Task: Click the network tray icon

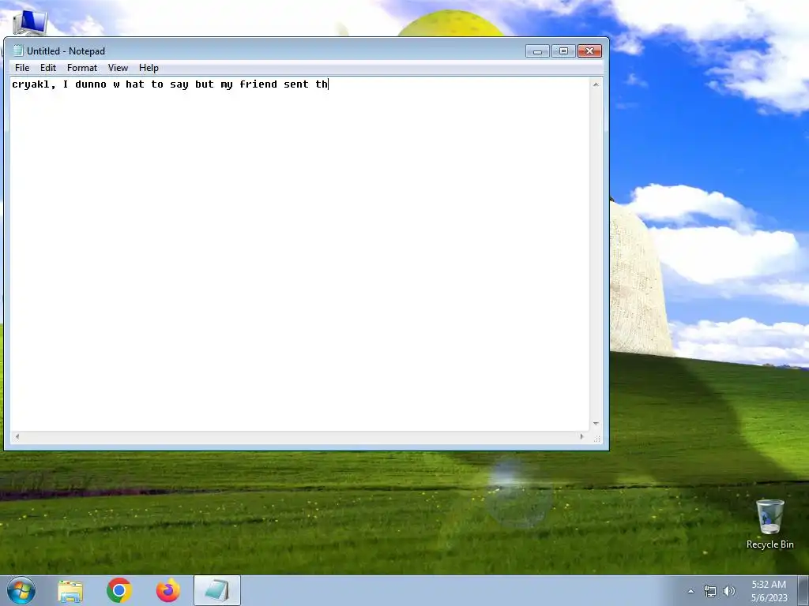Action: [710, 591]
